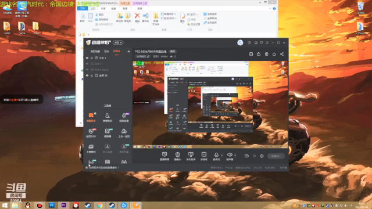Open the 上推荐位 tool
This screenshot has width=372, height=209.
(x=91, y=149)
